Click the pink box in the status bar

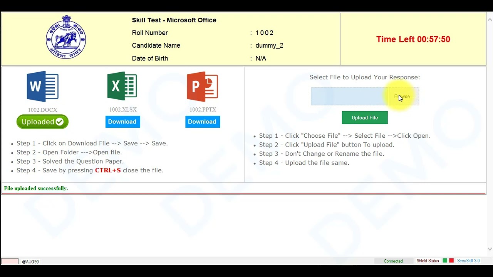click(10, 261)
